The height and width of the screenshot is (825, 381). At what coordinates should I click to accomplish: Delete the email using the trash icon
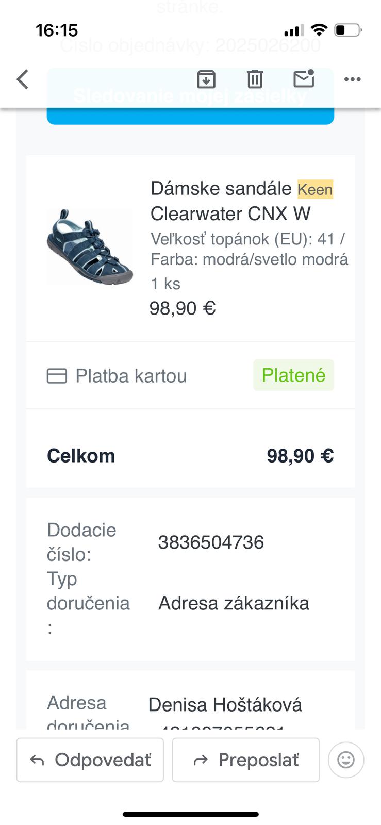(255, 79)
